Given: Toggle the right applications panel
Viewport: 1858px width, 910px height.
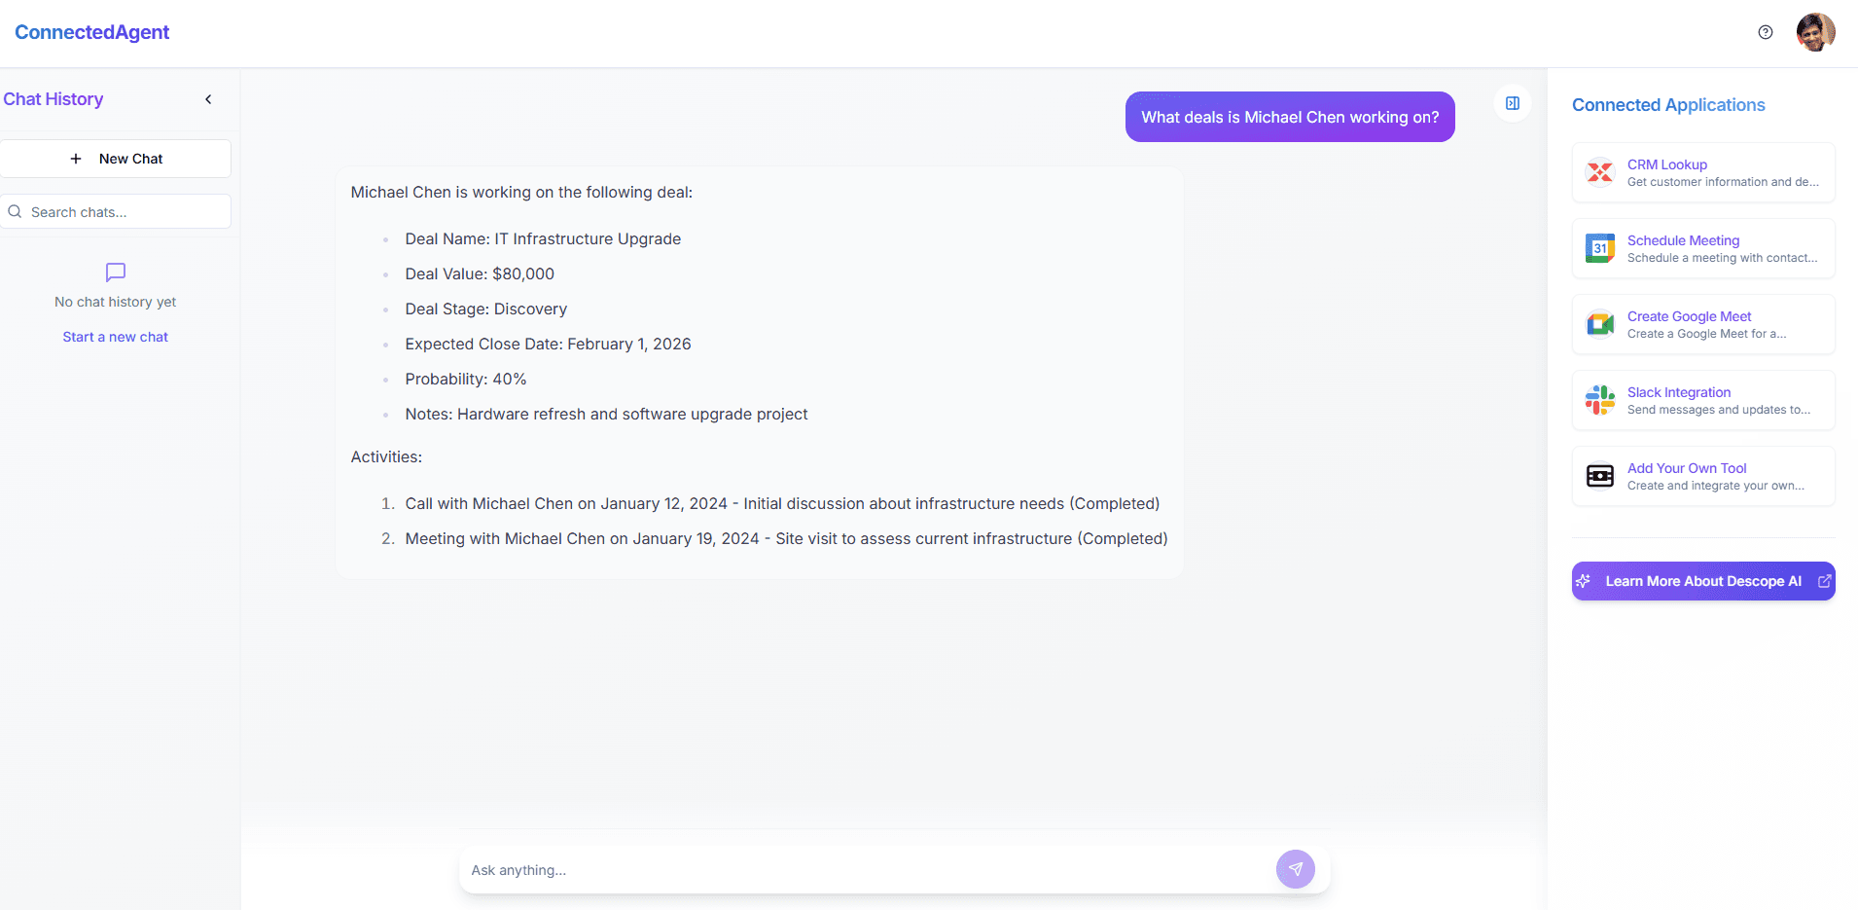Looking at the screenshot, I should click(1512, 103).
